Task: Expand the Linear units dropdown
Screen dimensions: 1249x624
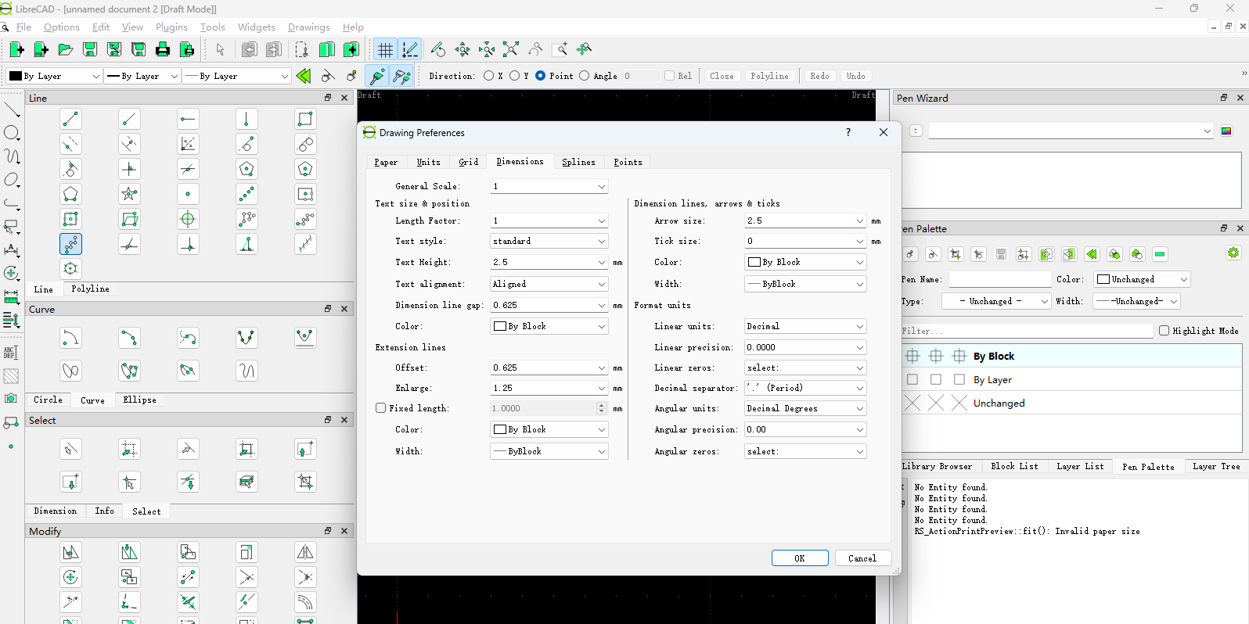Action: pyautogui.click(x=804, y=326)
